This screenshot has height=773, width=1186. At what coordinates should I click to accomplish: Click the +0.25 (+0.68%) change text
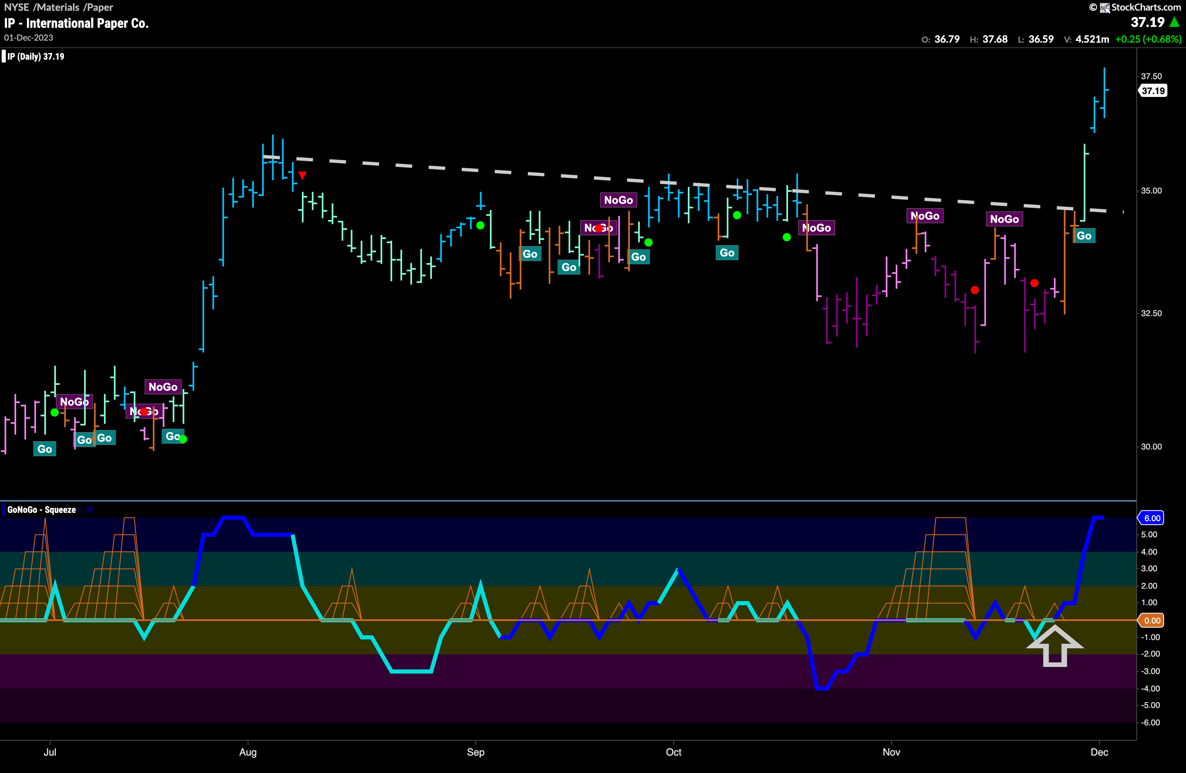pyautogui.click(x=1148, y=39)
